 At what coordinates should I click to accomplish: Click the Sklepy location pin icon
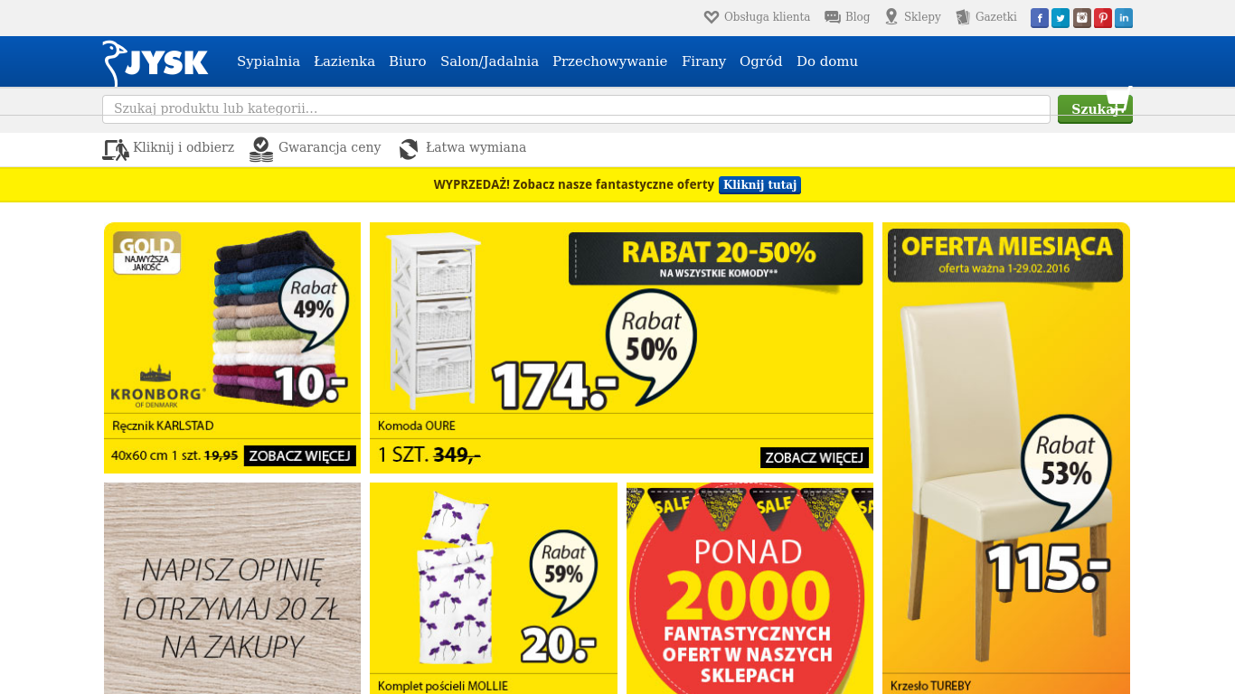(891, 17)
